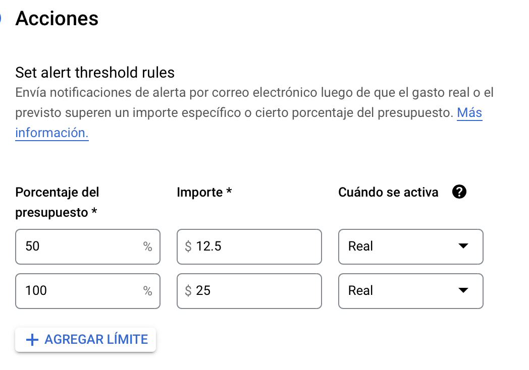The width and height of the screenshot is (529, 370).
Task: Select the Acciones section heading
Action: pyautogui.click(x=57, y=18)
